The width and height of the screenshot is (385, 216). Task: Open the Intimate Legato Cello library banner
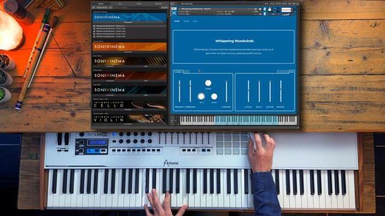tap(130, 105)
